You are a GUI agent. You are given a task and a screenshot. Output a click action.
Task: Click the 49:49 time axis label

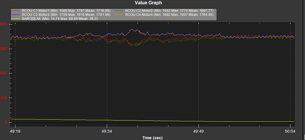point(199,131)
